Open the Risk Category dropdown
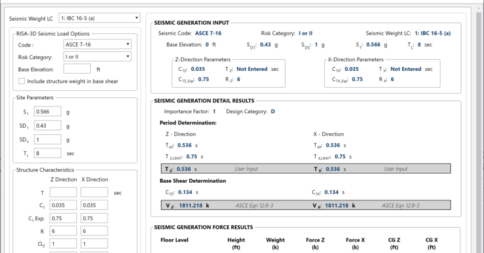The height and width of the screenshot is (253, 484). [97, 57]
